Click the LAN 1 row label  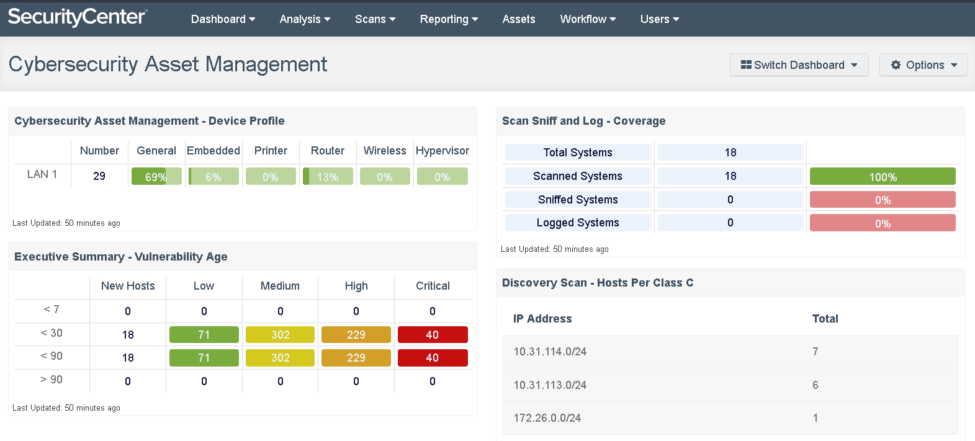click(x=42, y=174)
